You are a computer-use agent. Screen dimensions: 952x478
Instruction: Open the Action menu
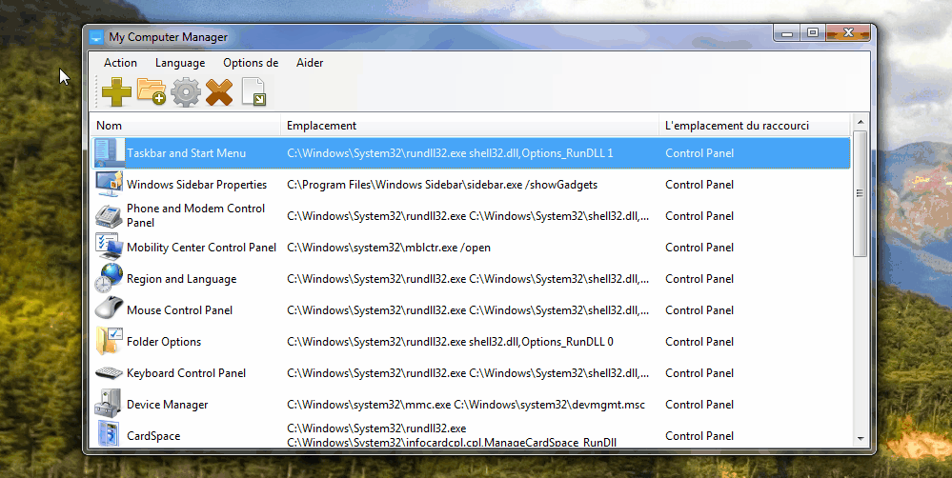[120, 63]
